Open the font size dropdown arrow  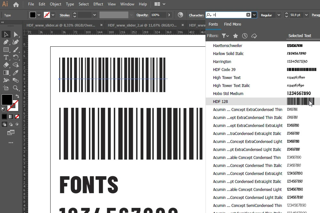tap(306, 15)
